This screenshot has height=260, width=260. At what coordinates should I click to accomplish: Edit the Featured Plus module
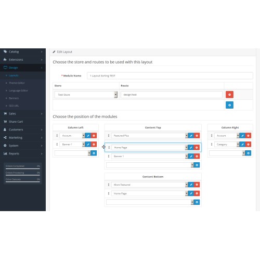191,136
